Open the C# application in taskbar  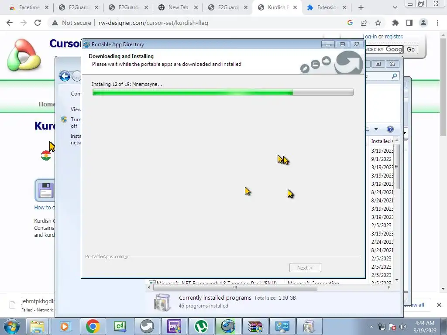point(120,326)
